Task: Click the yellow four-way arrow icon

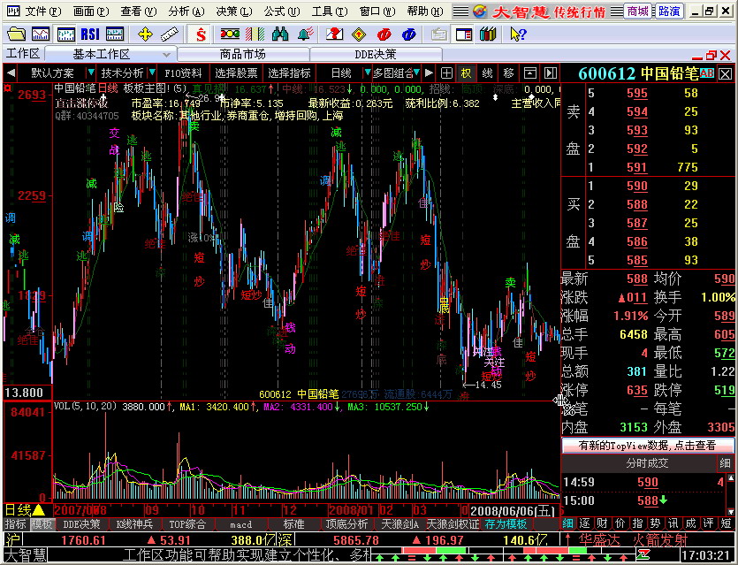Action: (144, 34)
